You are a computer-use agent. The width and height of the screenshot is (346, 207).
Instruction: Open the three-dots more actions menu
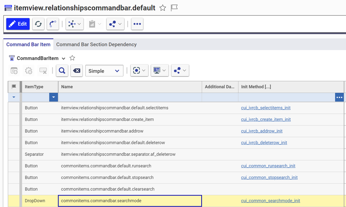[x=137, y=24]
